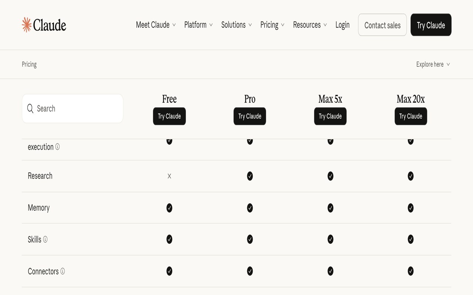Expand the Meet Claude menu

pos(156,25)
